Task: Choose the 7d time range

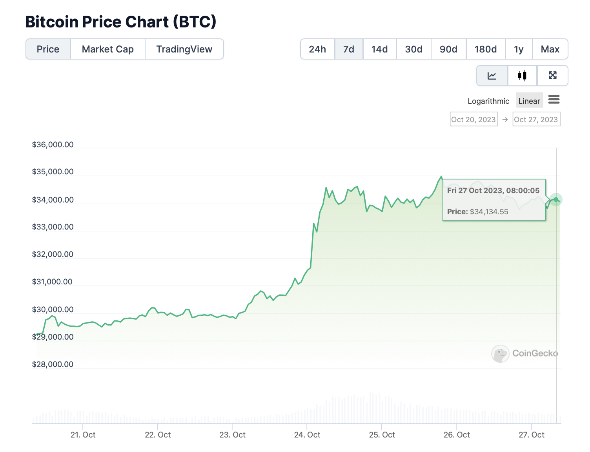Action: tap(349, 49)
